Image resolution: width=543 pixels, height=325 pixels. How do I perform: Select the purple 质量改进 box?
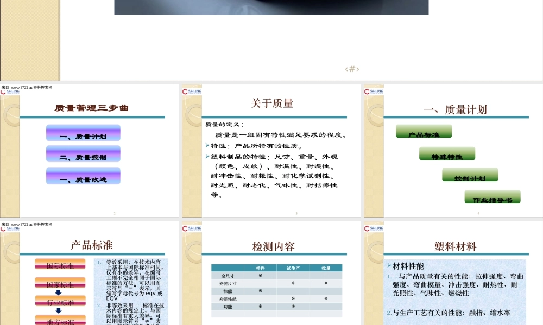(x=83, y=176)
